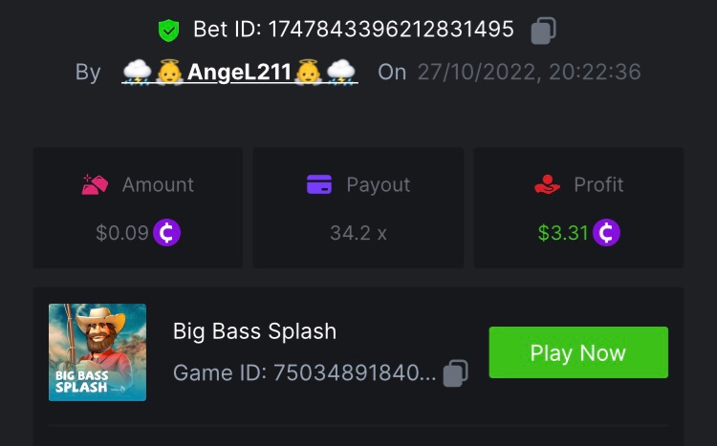Click the pink Amount icon
This screenshot has width=717, height=446.
[95, 184]
